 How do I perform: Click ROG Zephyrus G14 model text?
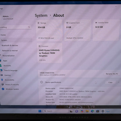pyautogui.click(x=52, y=75)
